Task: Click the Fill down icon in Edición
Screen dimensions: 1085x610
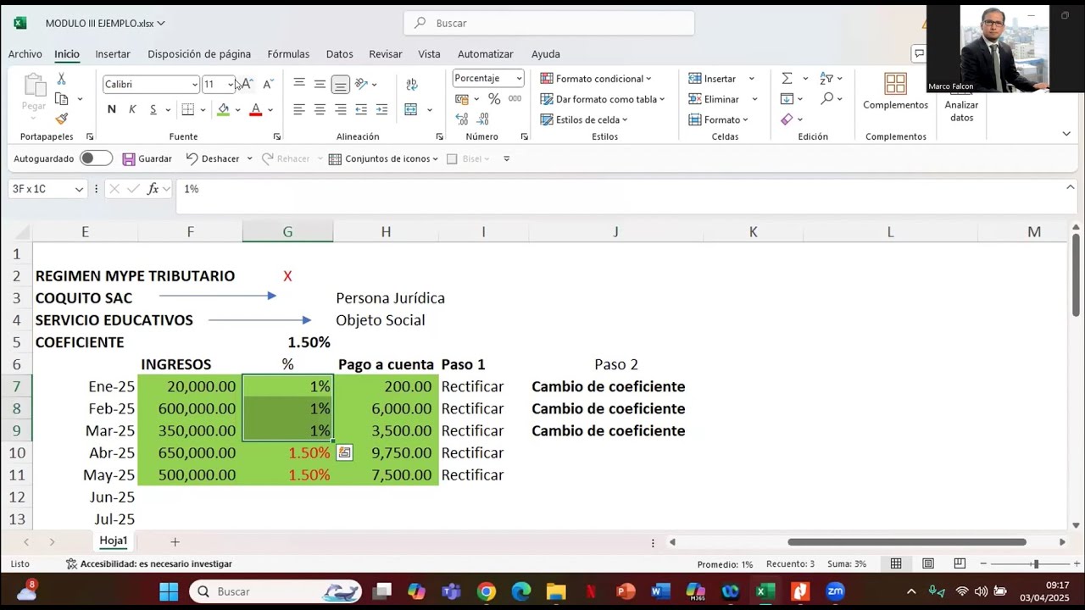Action: tap(787, 99)
